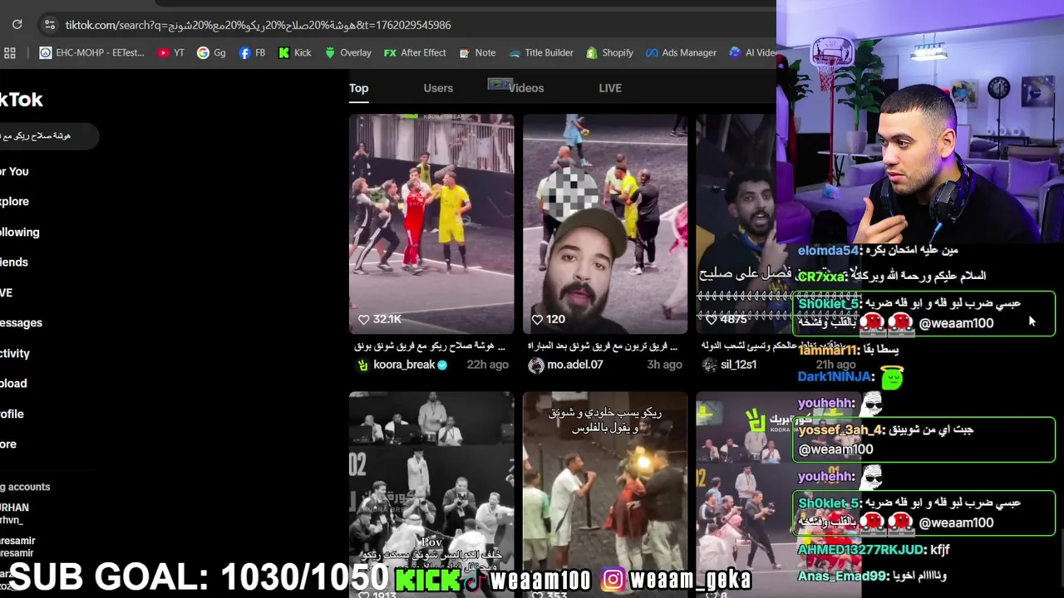The height and width of the screenshot is (598, 1064).
Task: Open the After Effect bookmark
Action: pos(415,53)
